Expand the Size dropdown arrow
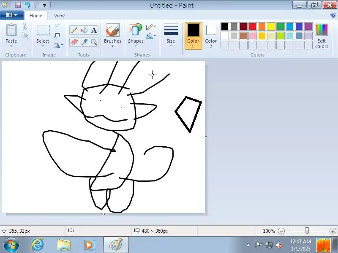 coord(171,46)
